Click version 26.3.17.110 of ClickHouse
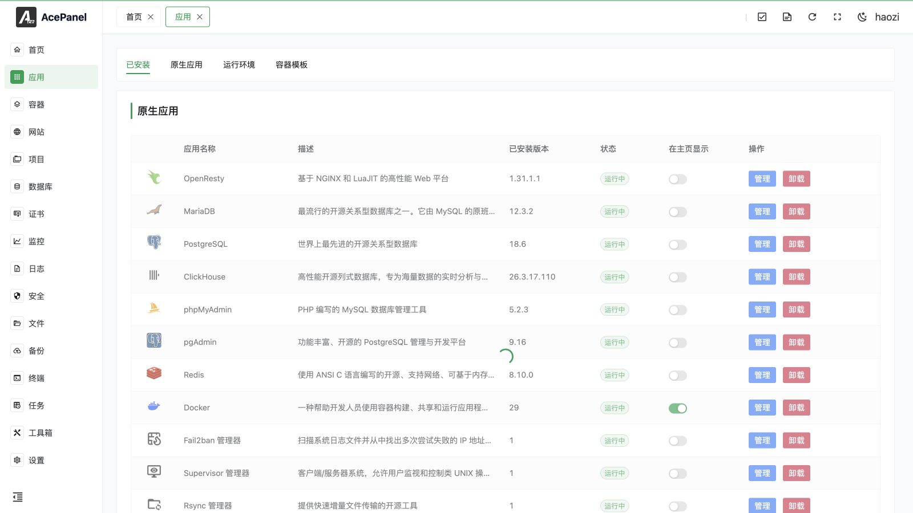Image resolution: width=913 pixels, height=513 pixels. (x=532, y=277)
